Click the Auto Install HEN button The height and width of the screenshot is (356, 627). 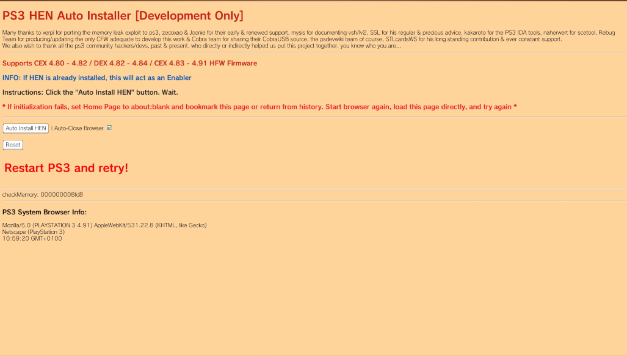pos(26,128)
